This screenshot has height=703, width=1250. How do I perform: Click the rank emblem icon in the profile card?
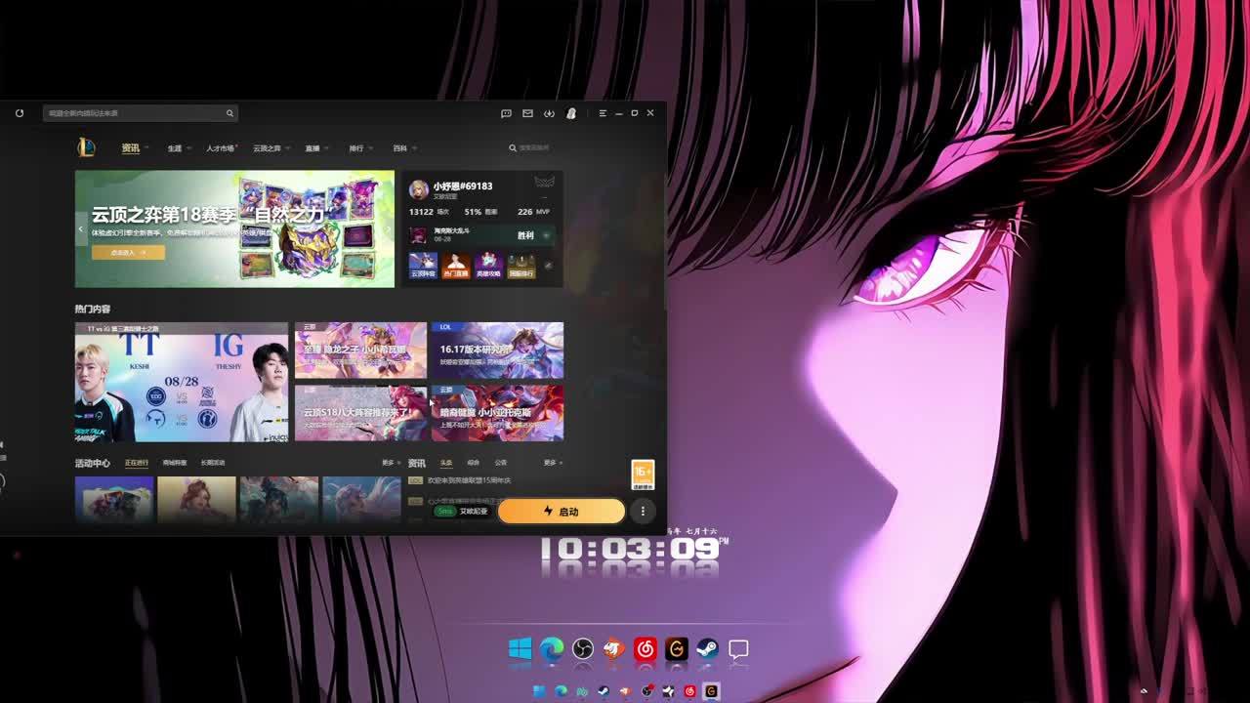pos(544,183)
